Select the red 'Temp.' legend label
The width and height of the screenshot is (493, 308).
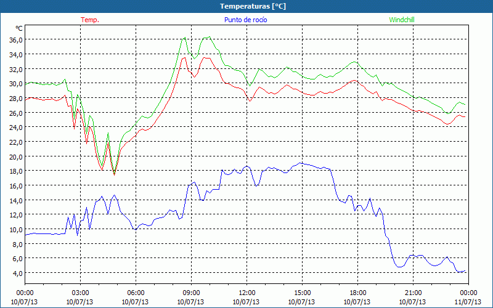tap(90, 20)
